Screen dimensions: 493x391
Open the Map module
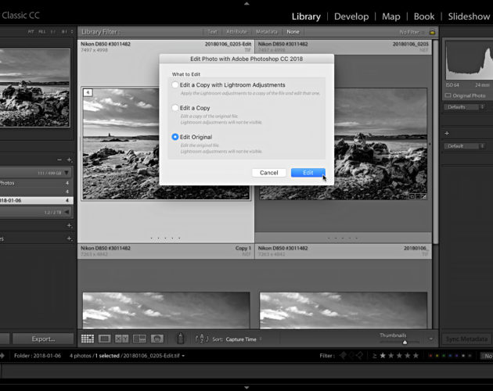click(x=390, y=16)
